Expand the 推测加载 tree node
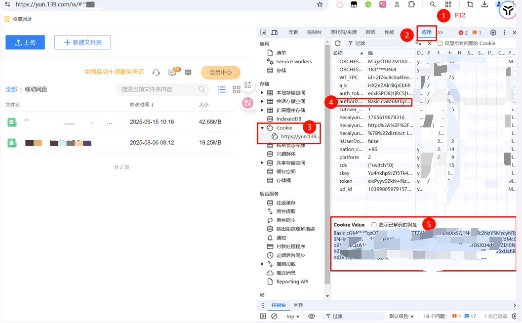Screen dimensions: 522x323 [262, 264]
